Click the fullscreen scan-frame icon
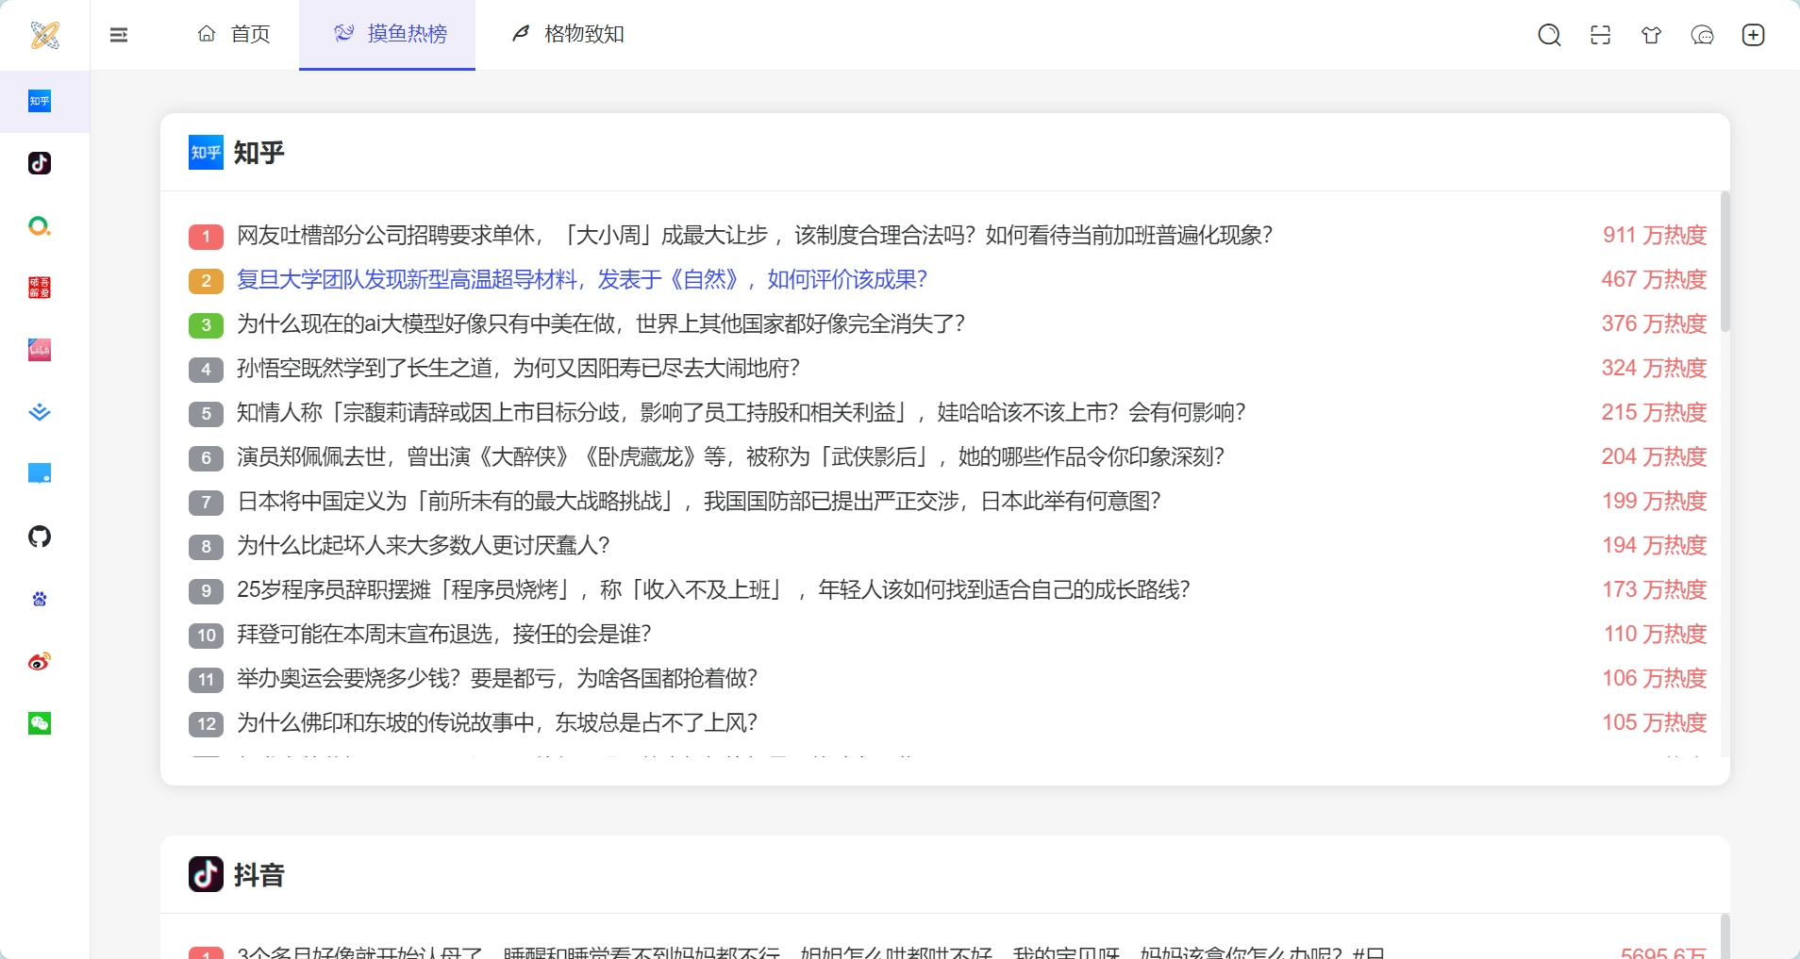Image resolution: width=1800 pixels, height=959 pixels. click(1600, 35)
